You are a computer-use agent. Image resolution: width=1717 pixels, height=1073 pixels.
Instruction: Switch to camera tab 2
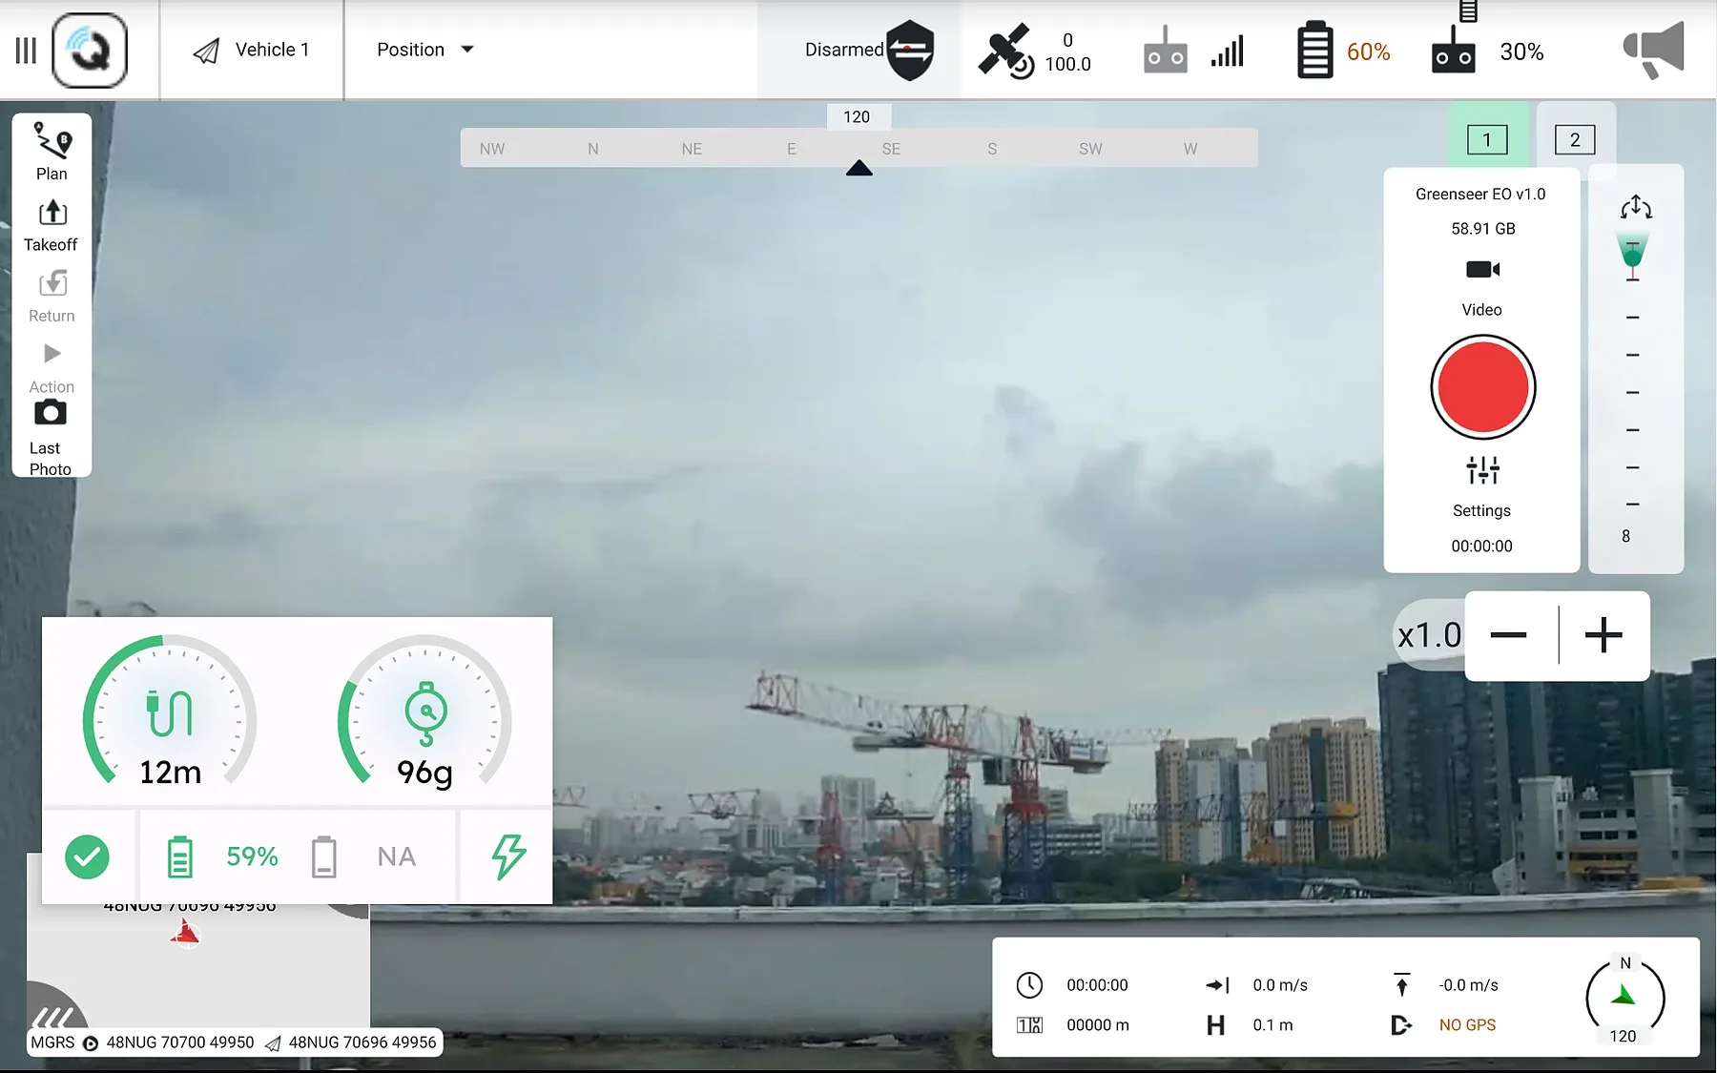(1575, 140)
